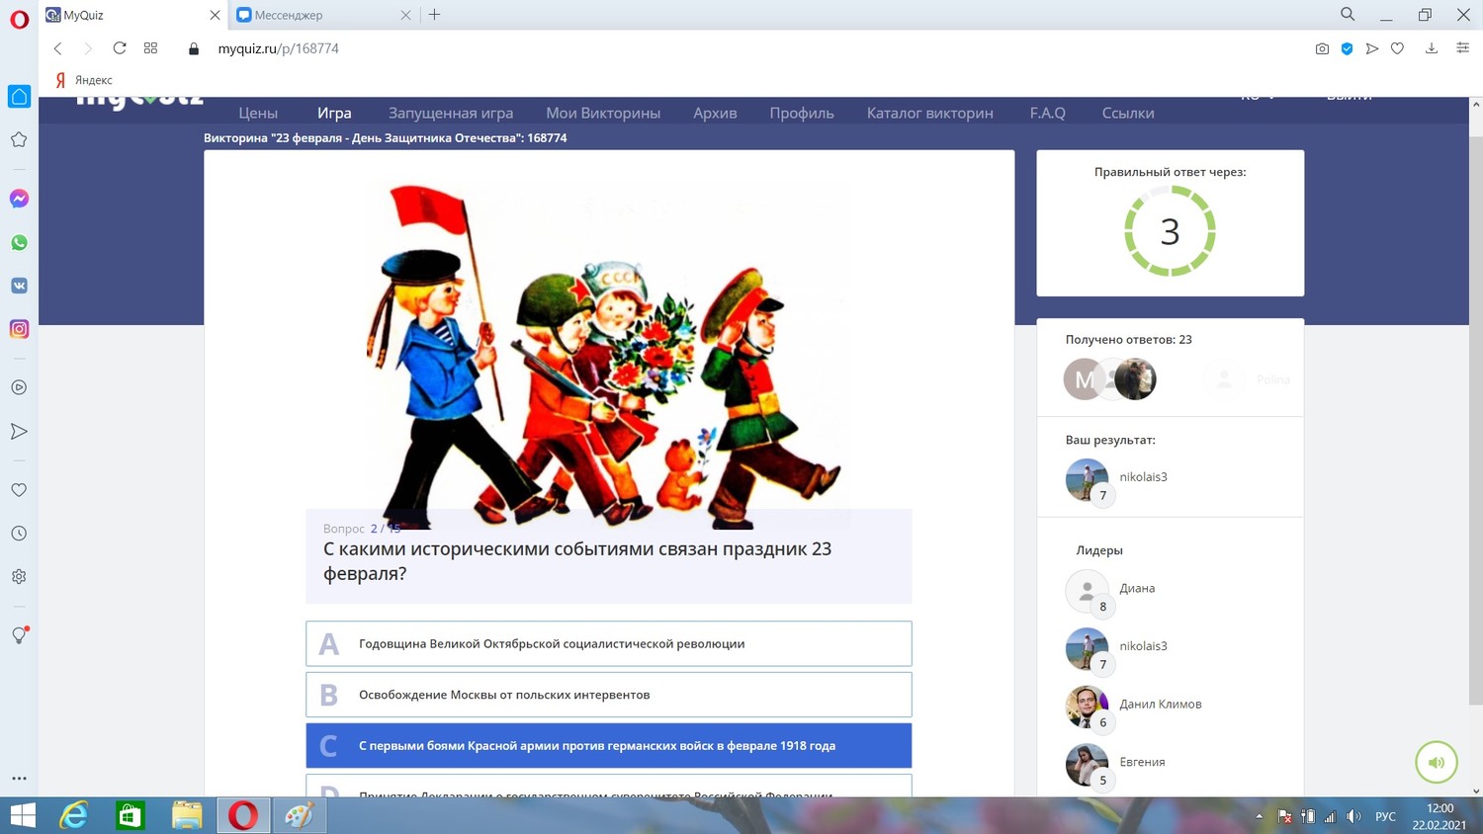
Task: Select answer B about Moscow liberation
Action: point(609,695)
